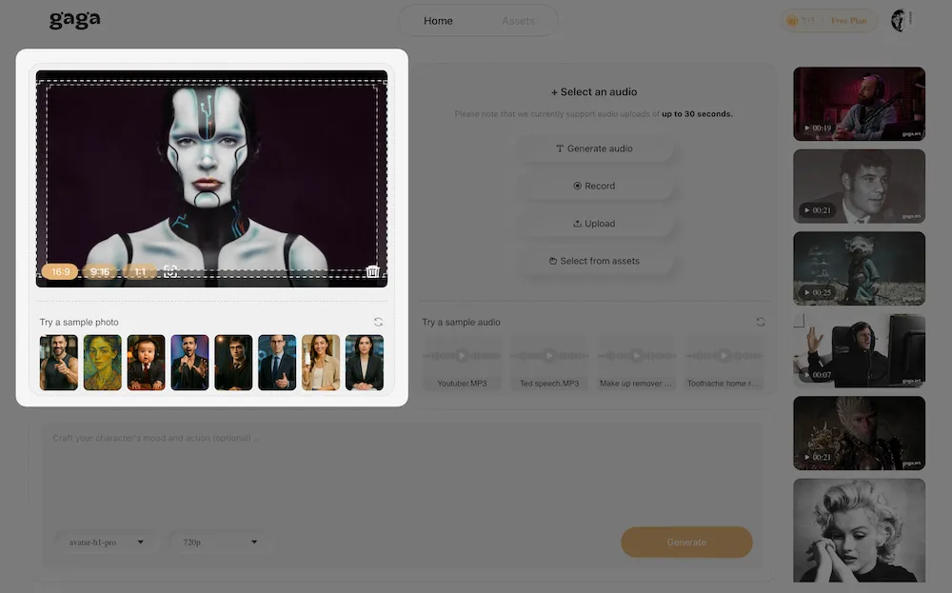Image resolution: width=952 pixels, height=593 pixels.
Task: Play the Ted speech.MP3 sample
Action: (x=549, y=356)
